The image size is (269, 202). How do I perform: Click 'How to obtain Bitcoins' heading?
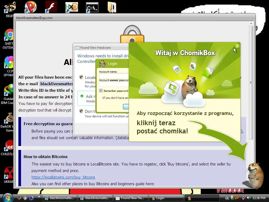click(45, 157)
